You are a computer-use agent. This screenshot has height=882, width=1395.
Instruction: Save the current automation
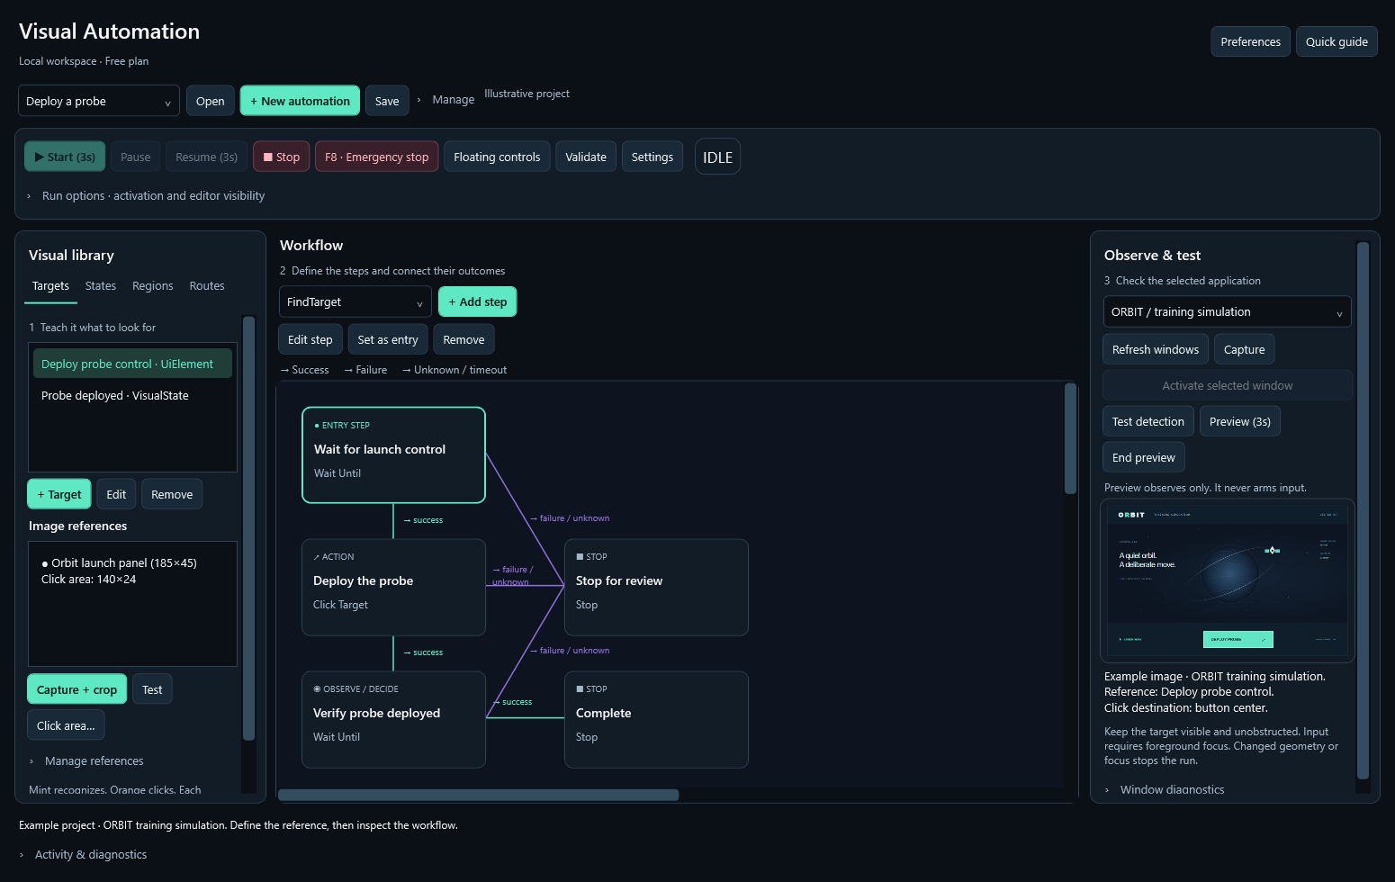point(387,101)
